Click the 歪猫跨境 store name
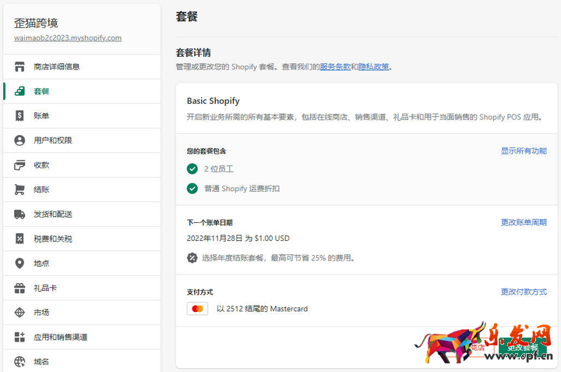Image resolution: width=561 pixels, height=372 pixels. [x=36, y=23]
